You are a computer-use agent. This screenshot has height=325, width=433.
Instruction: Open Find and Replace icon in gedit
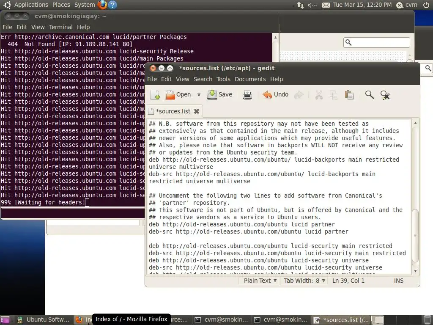click(385, 95)
